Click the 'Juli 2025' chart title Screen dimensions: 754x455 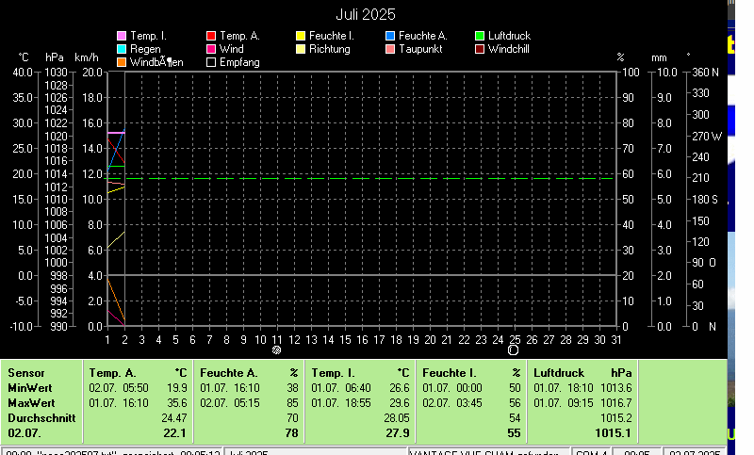click(366, 14)
